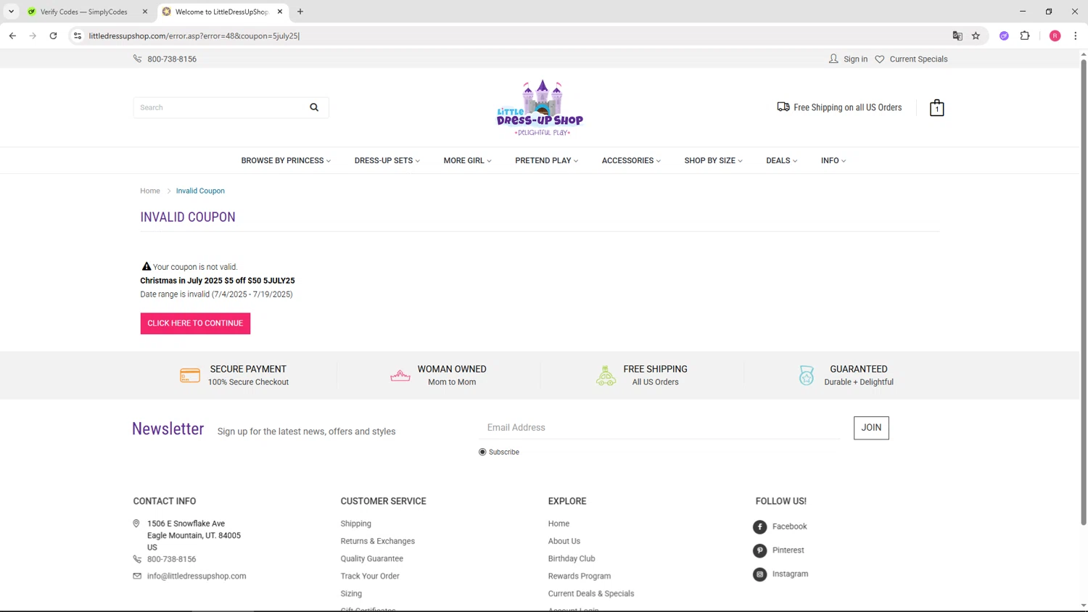Click the Click Here to Continue button
The height and width of the screenshot is (612, 1088).
(x=195, y=323)
